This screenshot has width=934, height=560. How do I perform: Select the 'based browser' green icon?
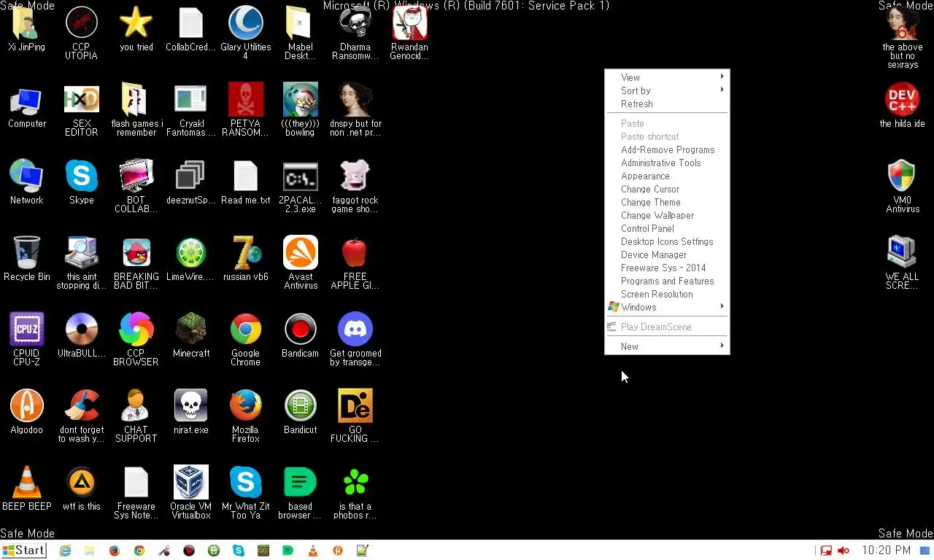(x=300, y=492)
